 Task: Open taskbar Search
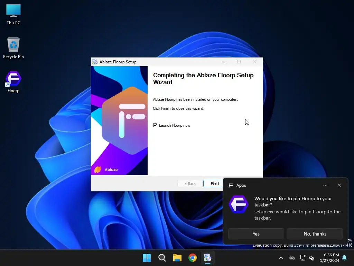click(162, 258)
